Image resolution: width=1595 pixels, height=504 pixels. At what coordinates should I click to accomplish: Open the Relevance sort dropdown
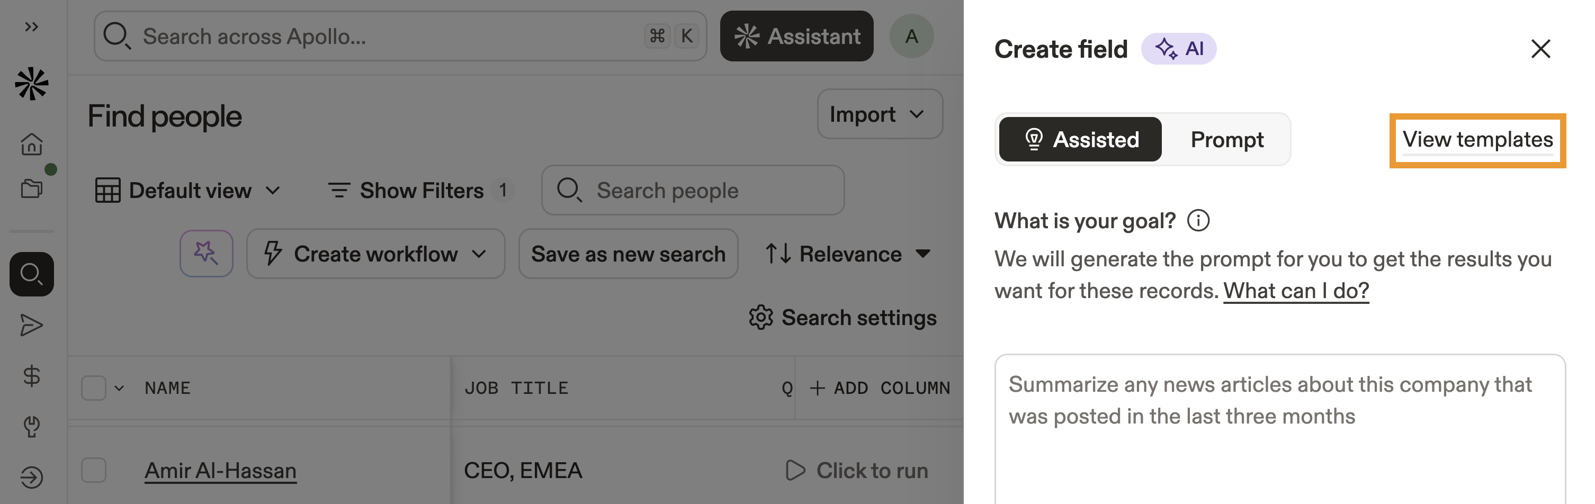tap(848, 254)
